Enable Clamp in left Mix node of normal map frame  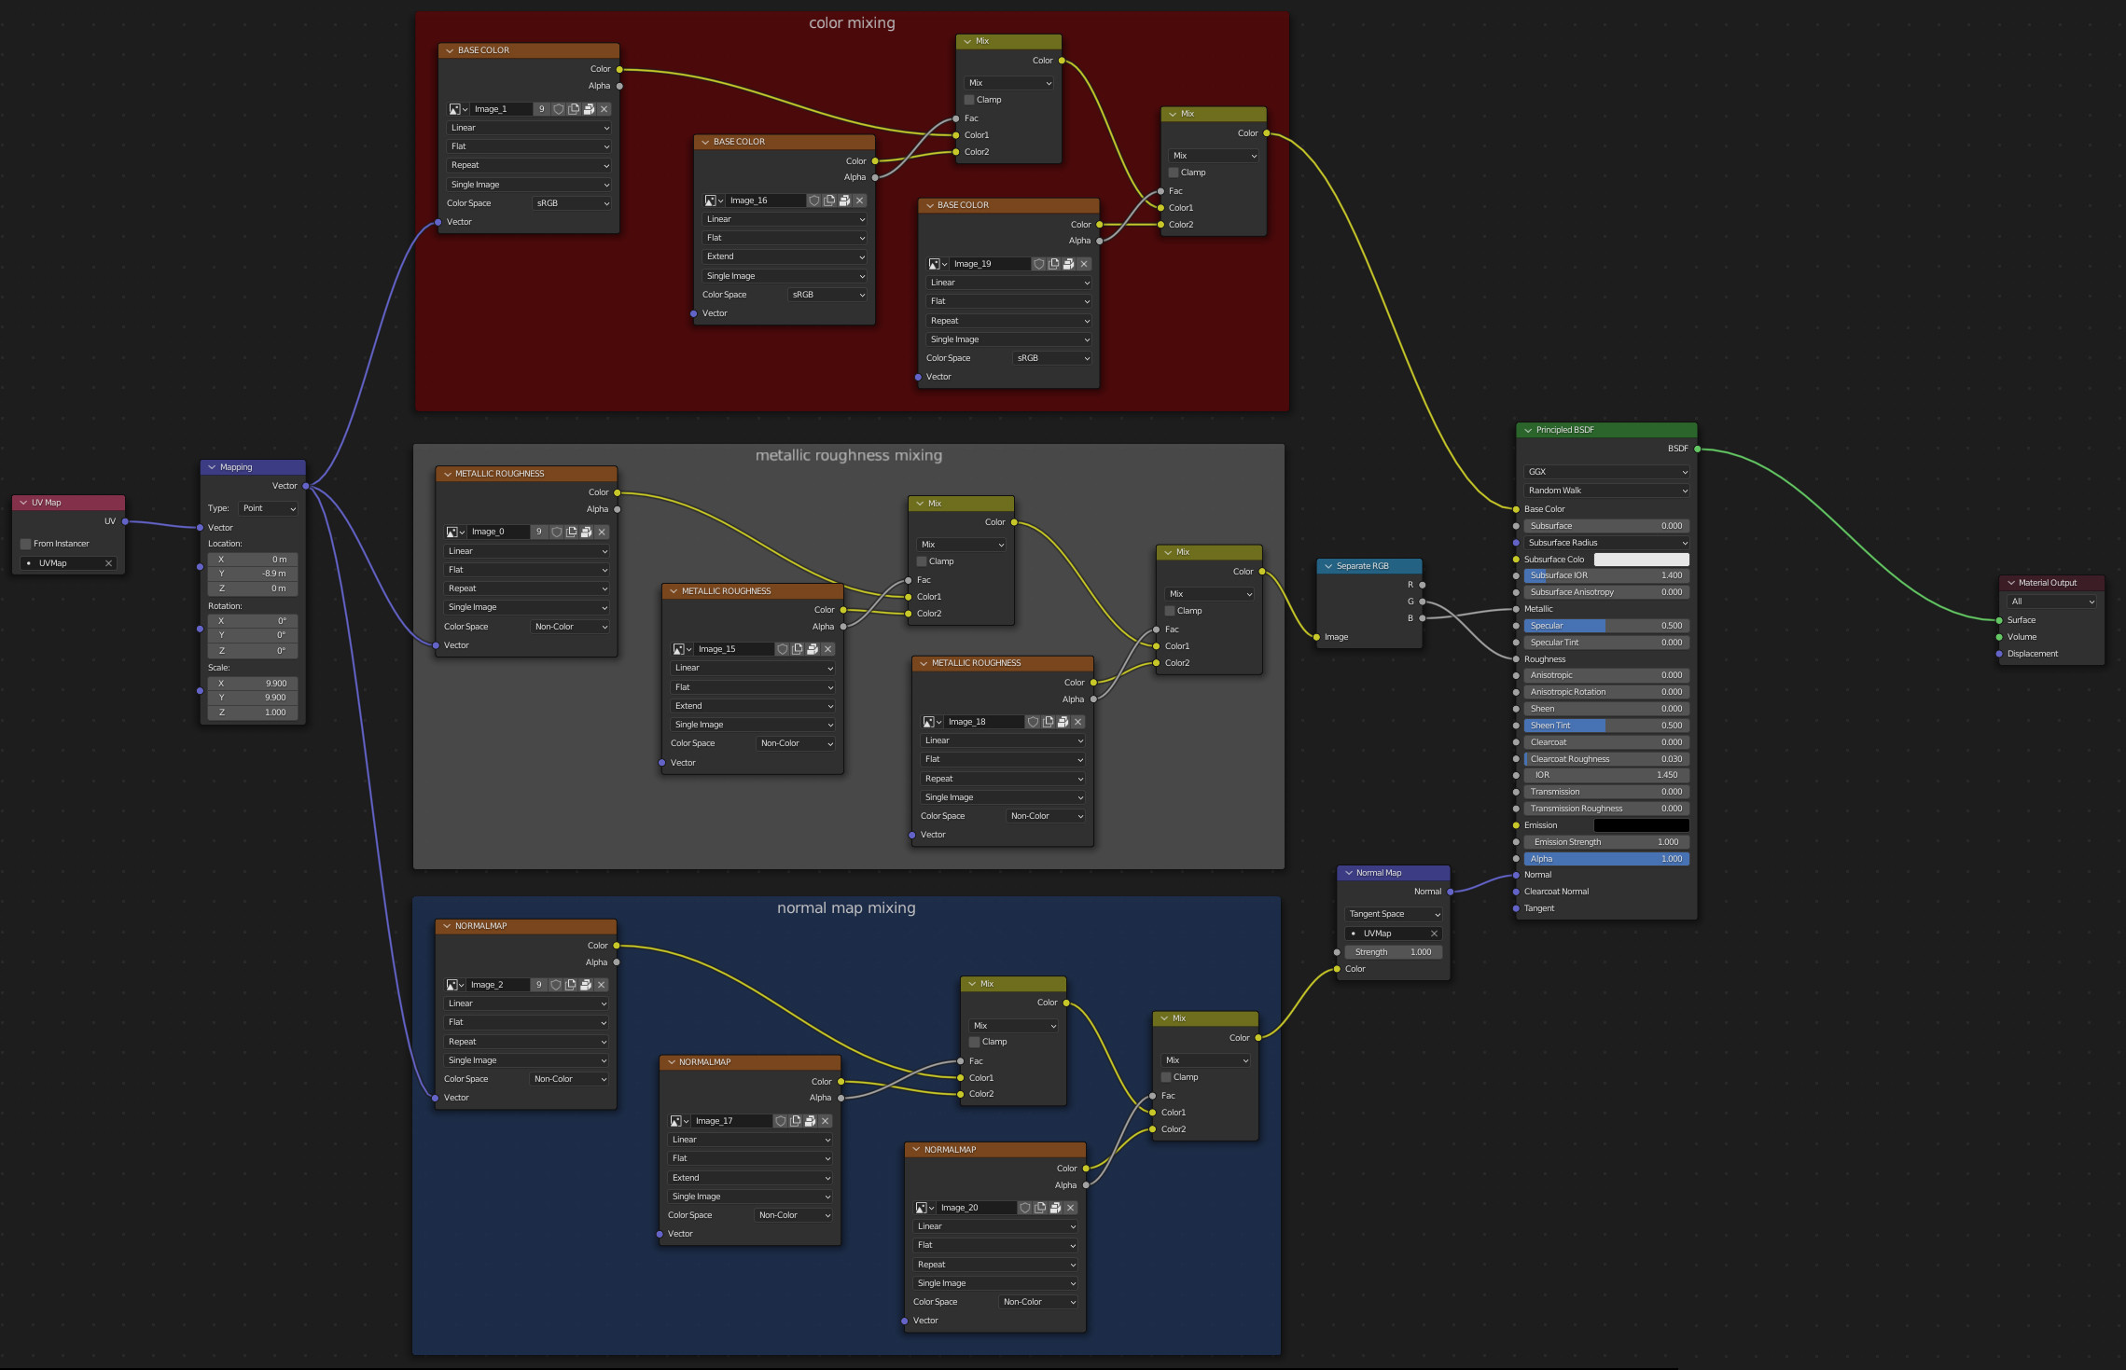click(975, 1042)
